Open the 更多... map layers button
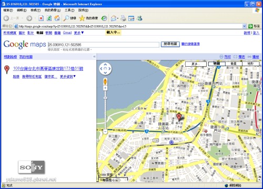The width and height of the screenshot is (263, 189). [196, 64]
